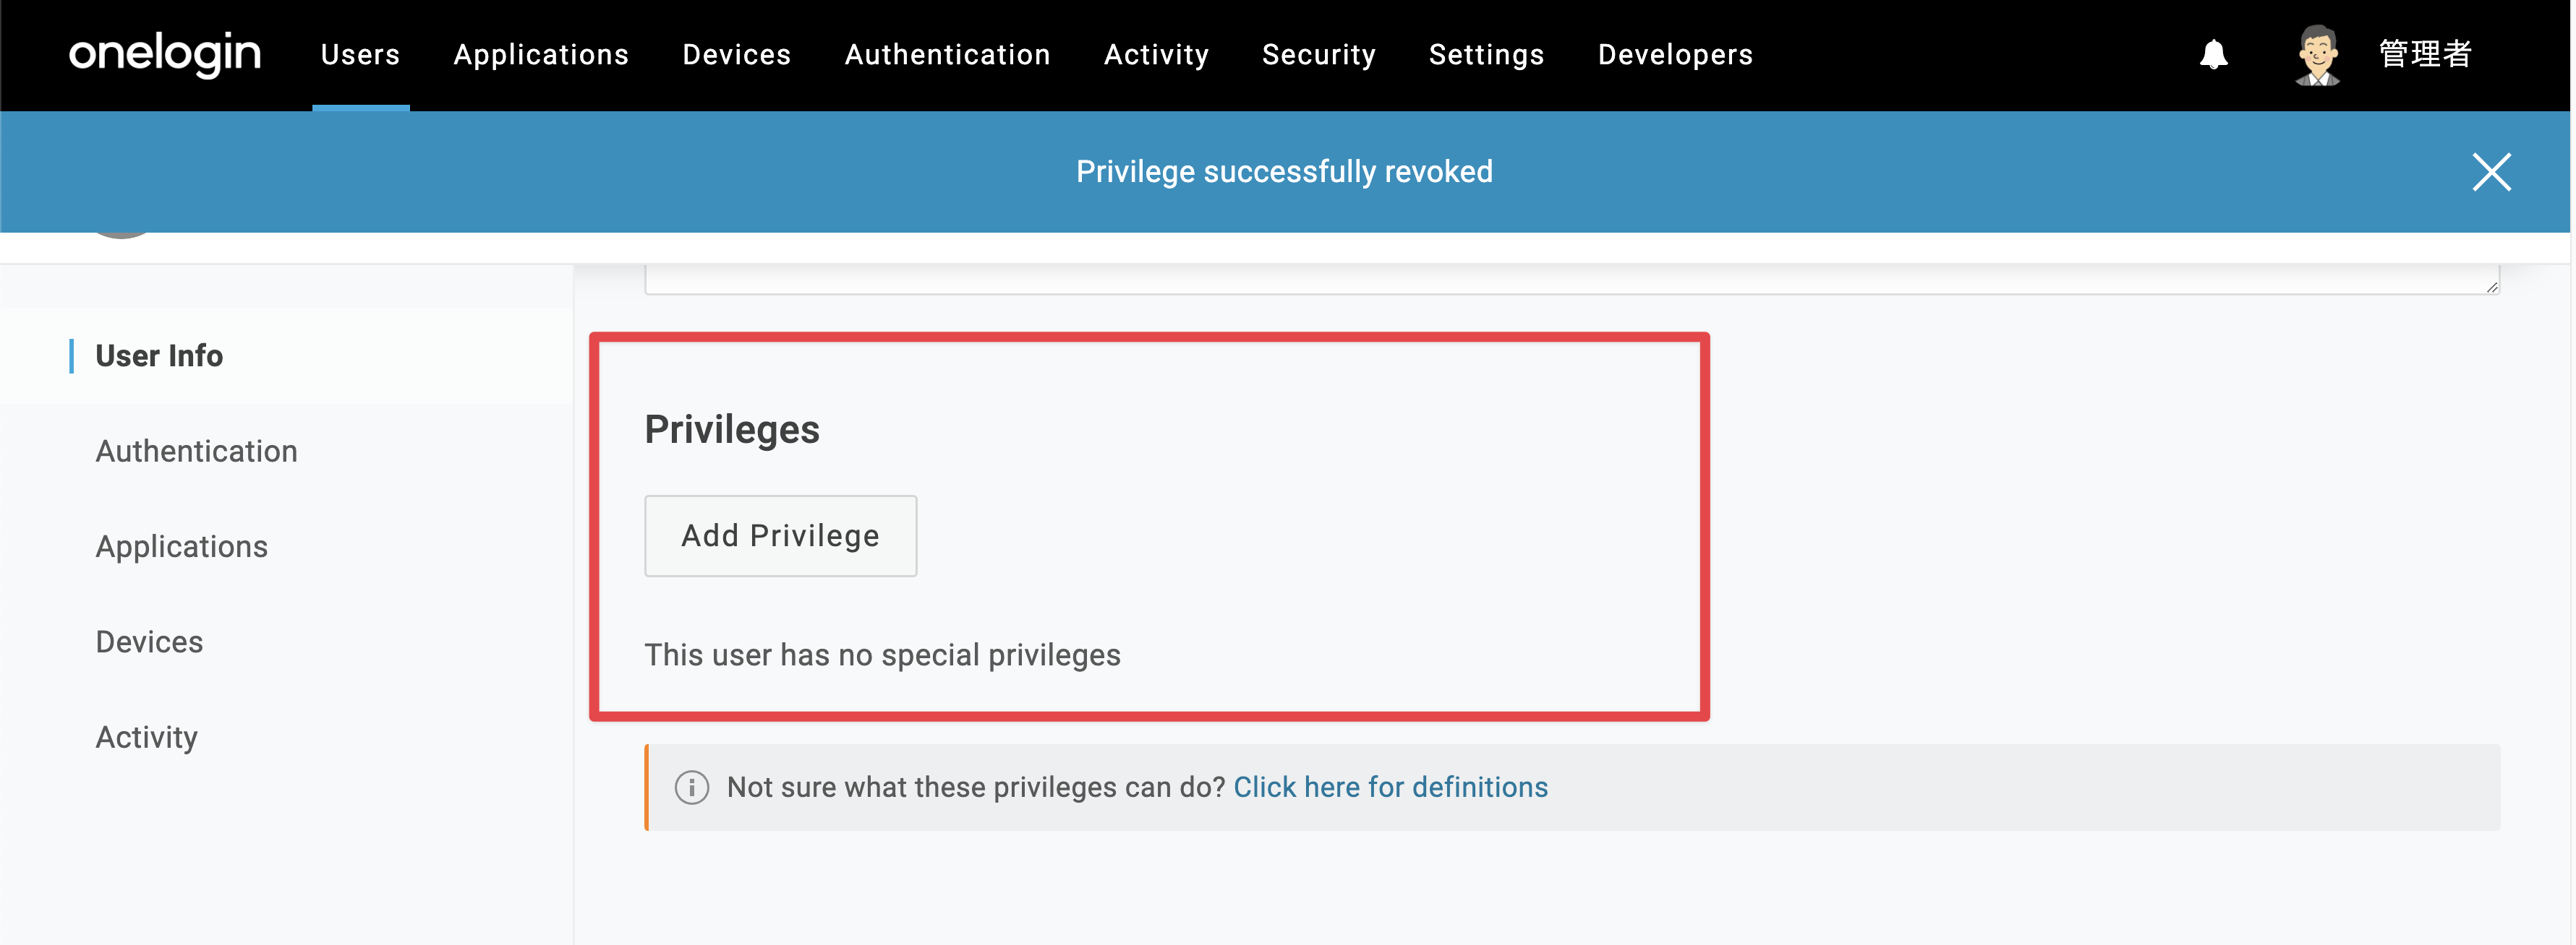Switch to the sidebar Devices tab
The height and width of the screenshot is (945, 2576).
149,642
